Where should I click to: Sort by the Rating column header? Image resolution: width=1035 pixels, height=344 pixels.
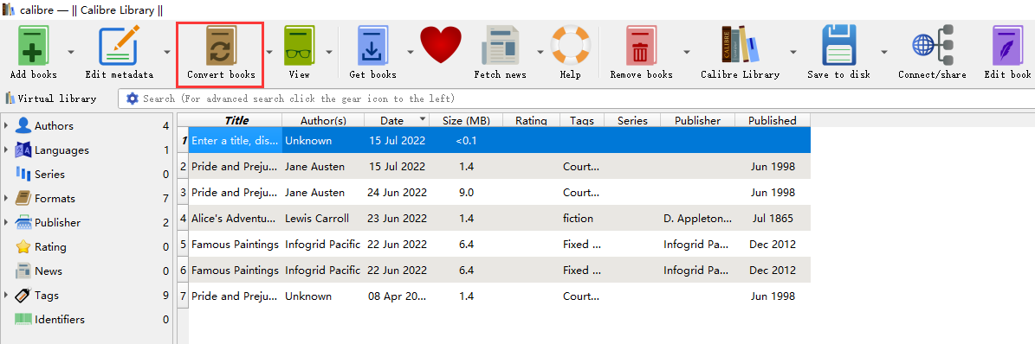[532, 121]
